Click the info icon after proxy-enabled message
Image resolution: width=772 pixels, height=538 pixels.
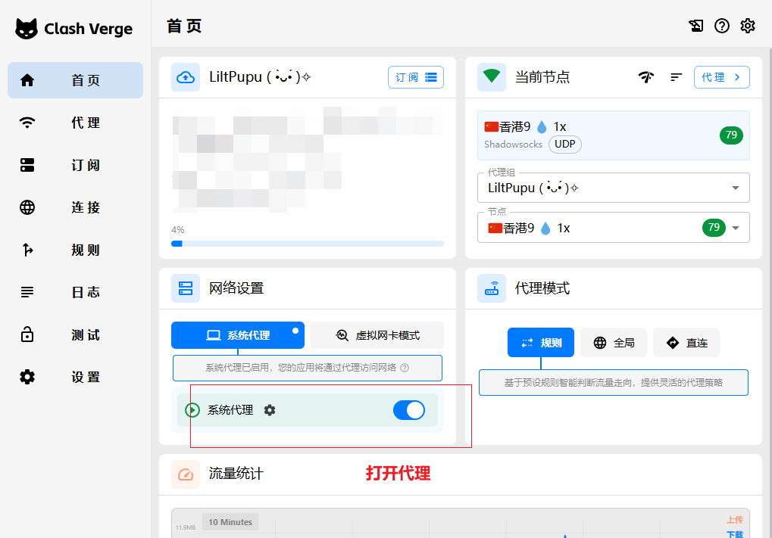click(x=405, y=368)
